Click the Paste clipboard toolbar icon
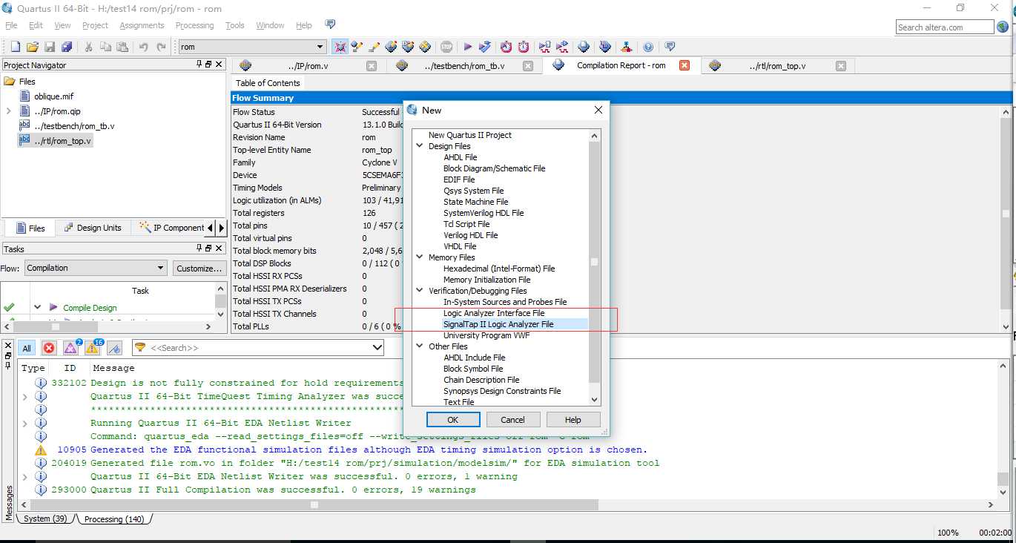 (122, 47)
